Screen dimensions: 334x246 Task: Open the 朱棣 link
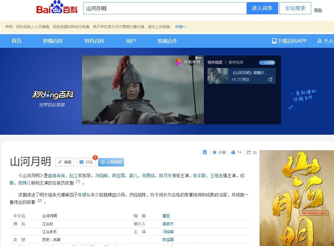coord(82,195)
